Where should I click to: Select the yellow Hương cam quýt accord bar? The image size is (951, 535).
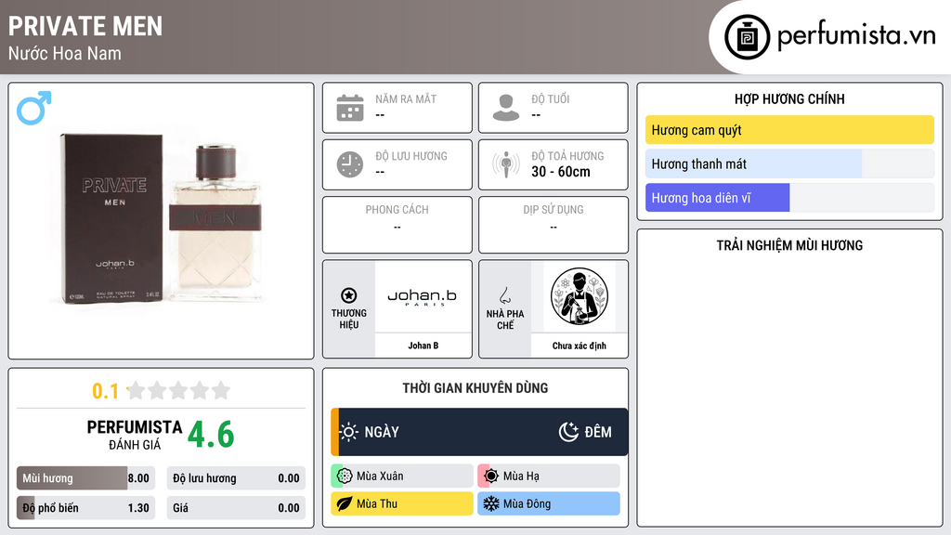(789, 130)
